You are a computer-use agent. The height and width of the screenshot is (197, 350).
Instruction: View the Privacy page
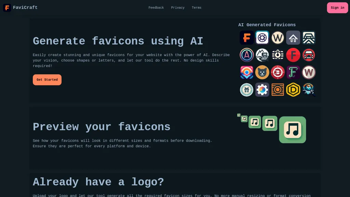178,8
